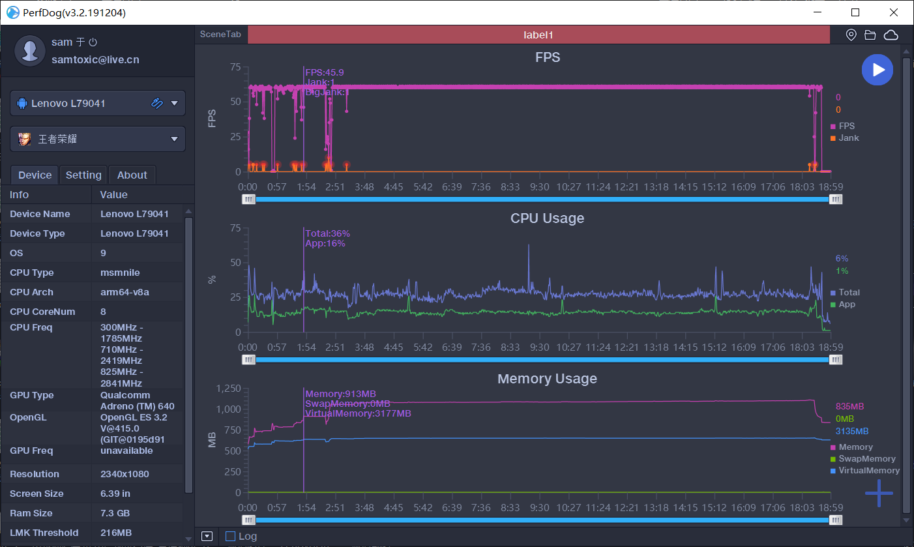The height and width of the screenshot is (547, 914).
Task: Select the OS row label
Action: (x=16, y=253)
